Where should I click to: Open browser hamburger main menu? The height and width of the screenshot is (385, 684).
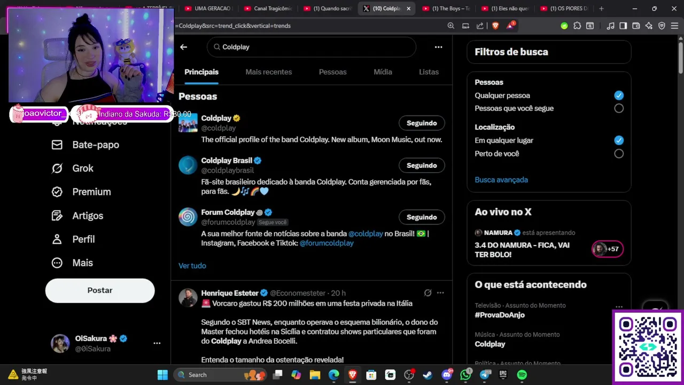pyautogui.click(x=674, y=26)
